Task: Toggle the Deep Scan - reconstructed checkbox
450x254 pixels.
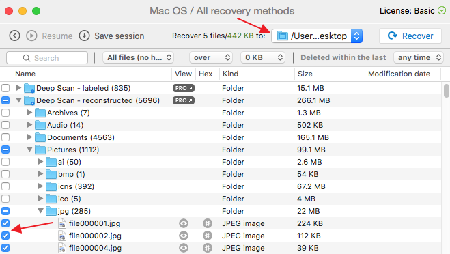Action: click(5, 100)
